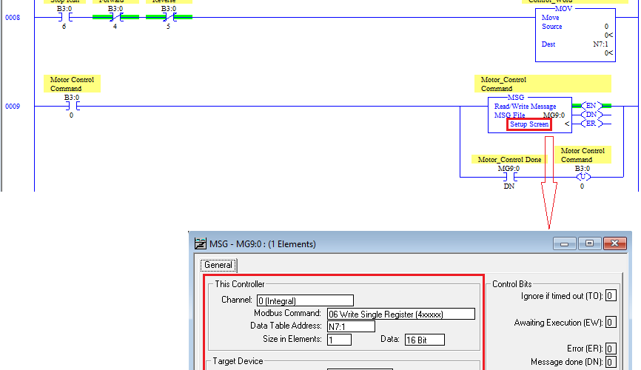The image size is (641, 370).
Task: Select the Read/Write Message instruction text
Action: point(525,107)
